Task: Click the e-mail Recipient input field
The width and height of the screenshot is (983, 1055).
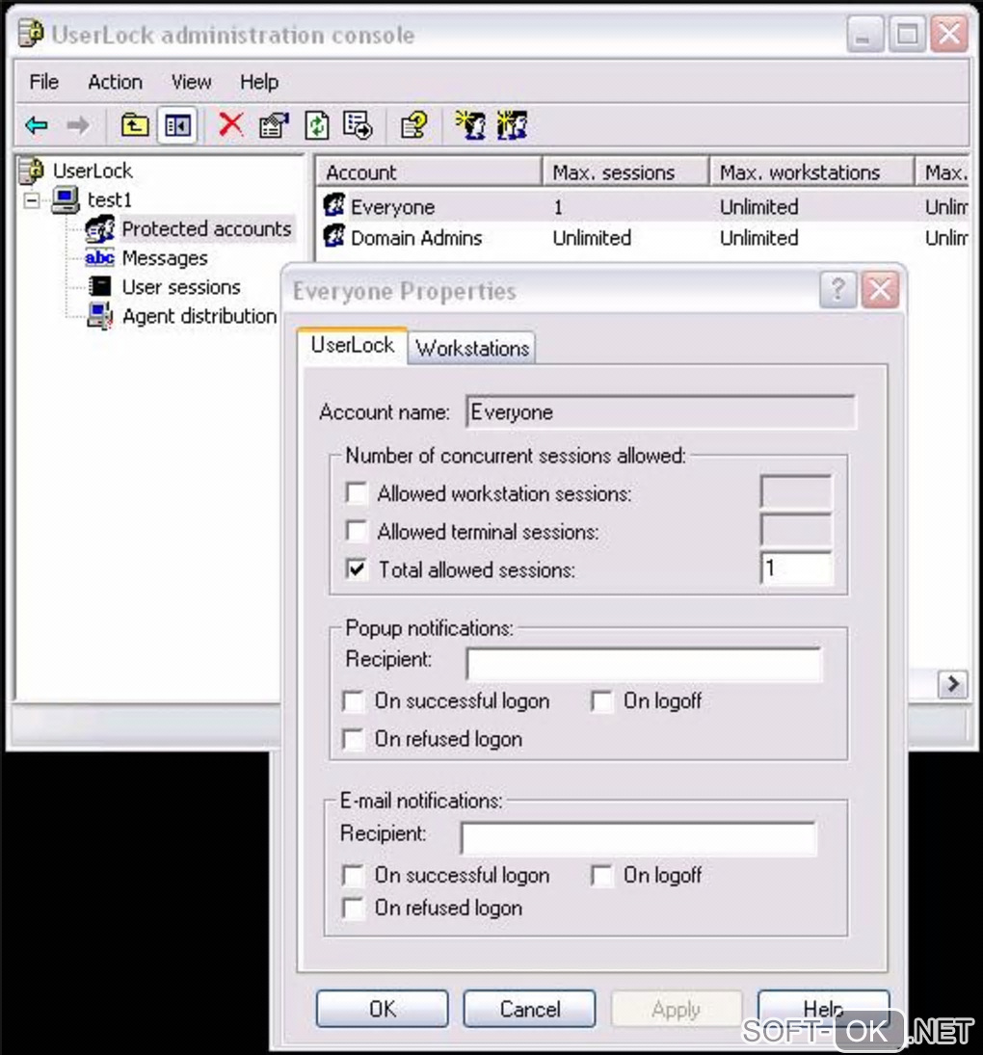Action: [x=638, y=838]
